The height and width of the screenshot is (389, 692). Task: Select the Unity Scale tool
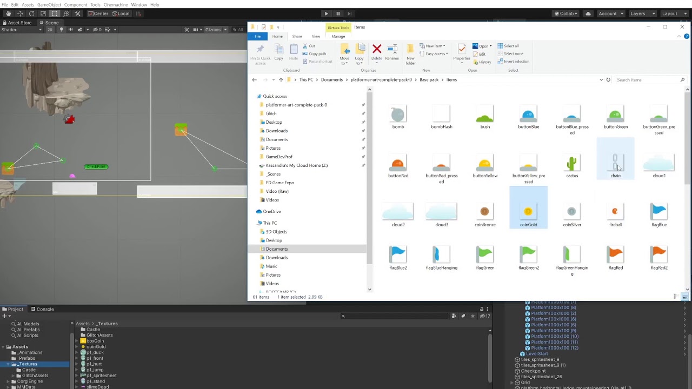pos(43,14)
